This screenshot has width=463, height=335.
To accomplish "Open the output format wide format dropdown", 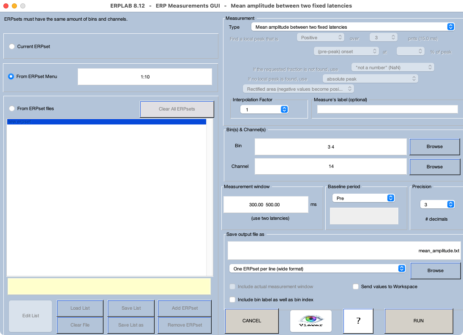I will [317, 268].
